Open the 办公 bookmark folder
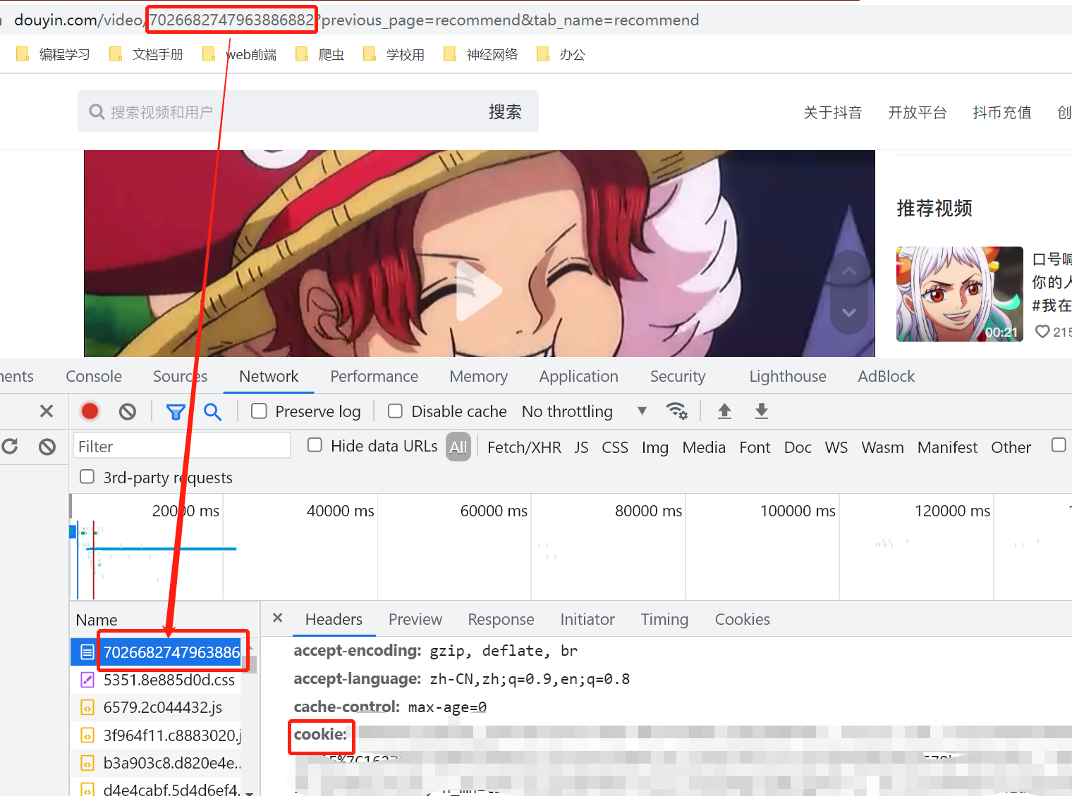Screen dimensions: 1072x796 (561, 54)
